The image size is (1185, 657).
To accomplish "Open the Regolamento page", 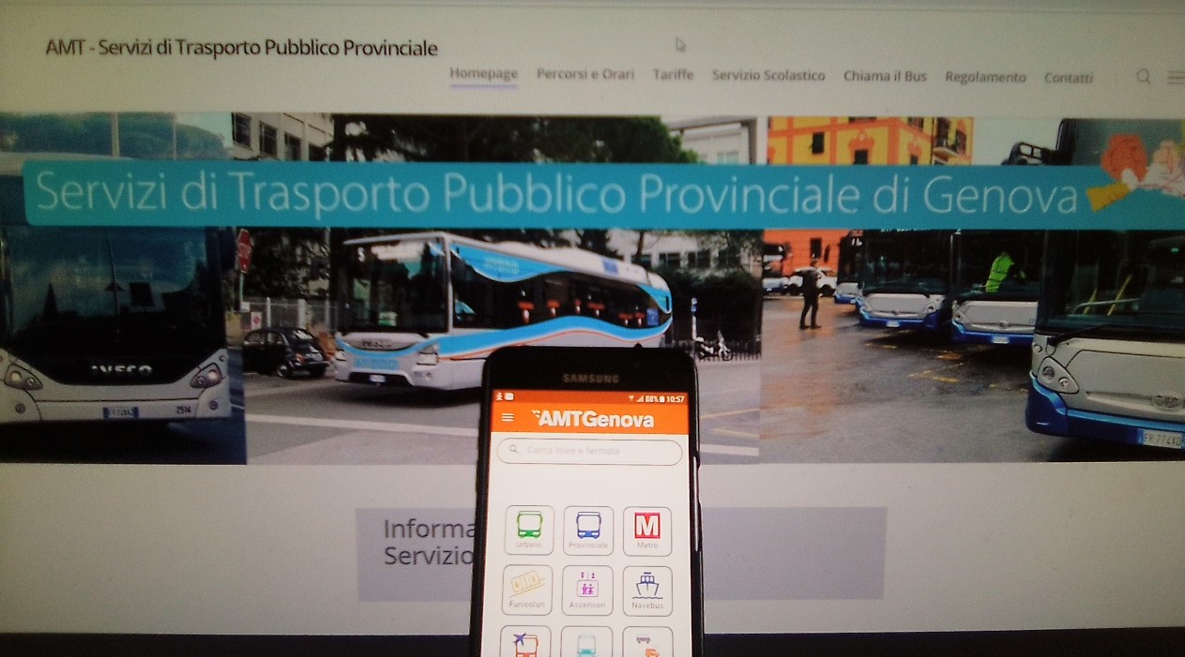I will [985, 77].
